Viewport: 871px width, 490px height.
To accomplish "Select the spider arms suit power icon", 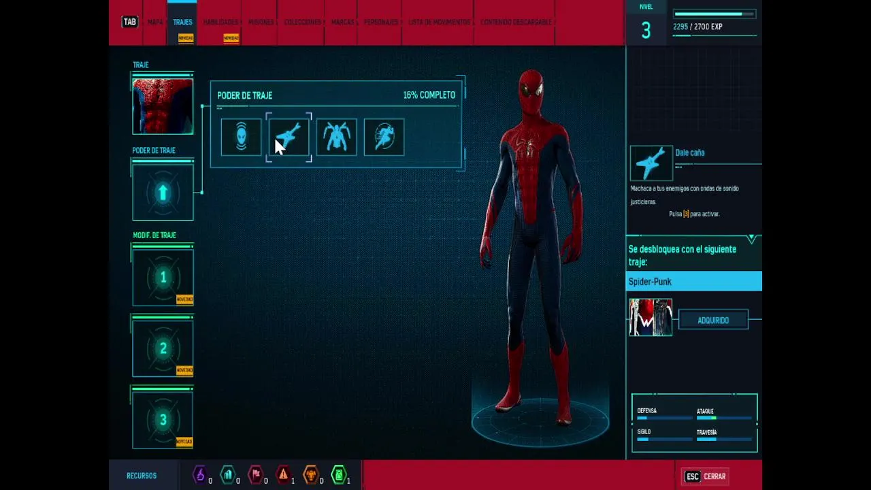I will [x=336, y=137].
